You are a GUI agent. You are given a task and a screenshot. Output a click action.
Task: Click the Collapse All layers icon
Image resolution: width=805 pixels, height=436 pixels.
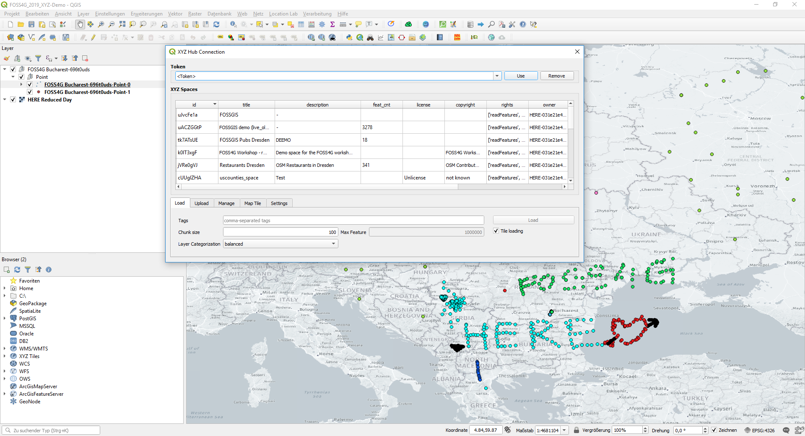[x=75, y=58]
